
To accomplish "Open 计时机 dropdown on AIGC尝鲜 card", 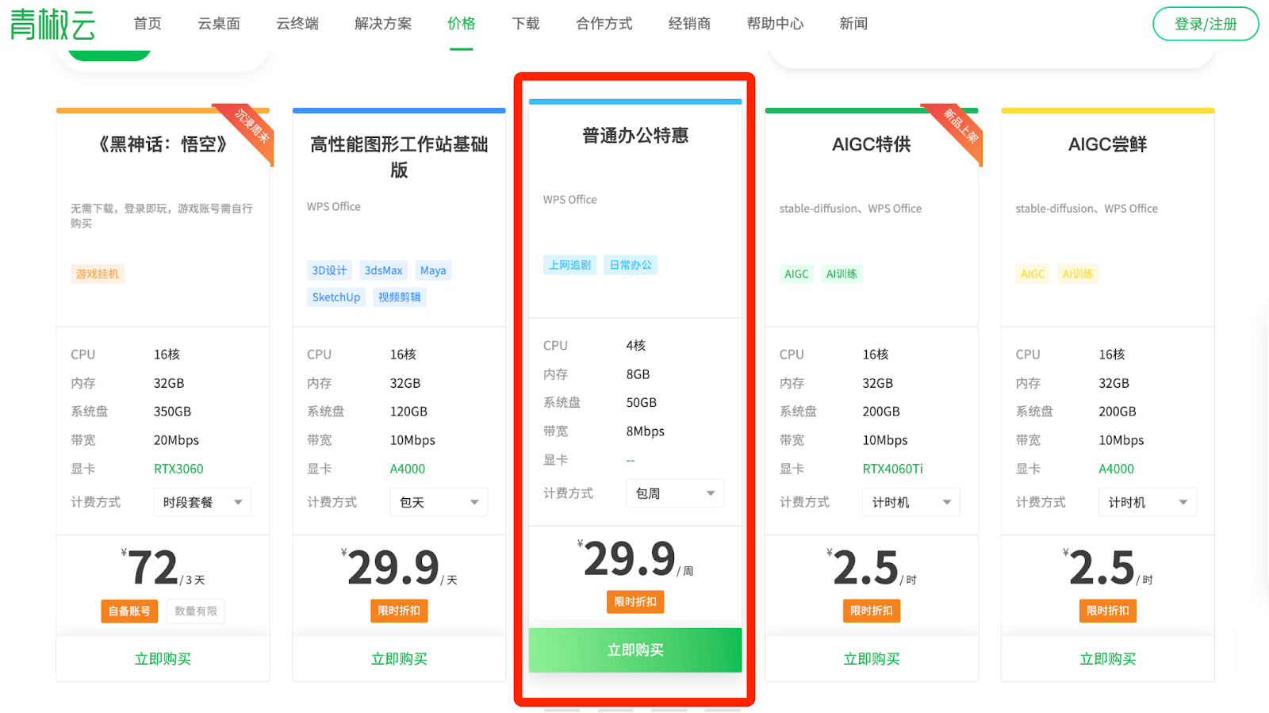I will pos(1148,502).
